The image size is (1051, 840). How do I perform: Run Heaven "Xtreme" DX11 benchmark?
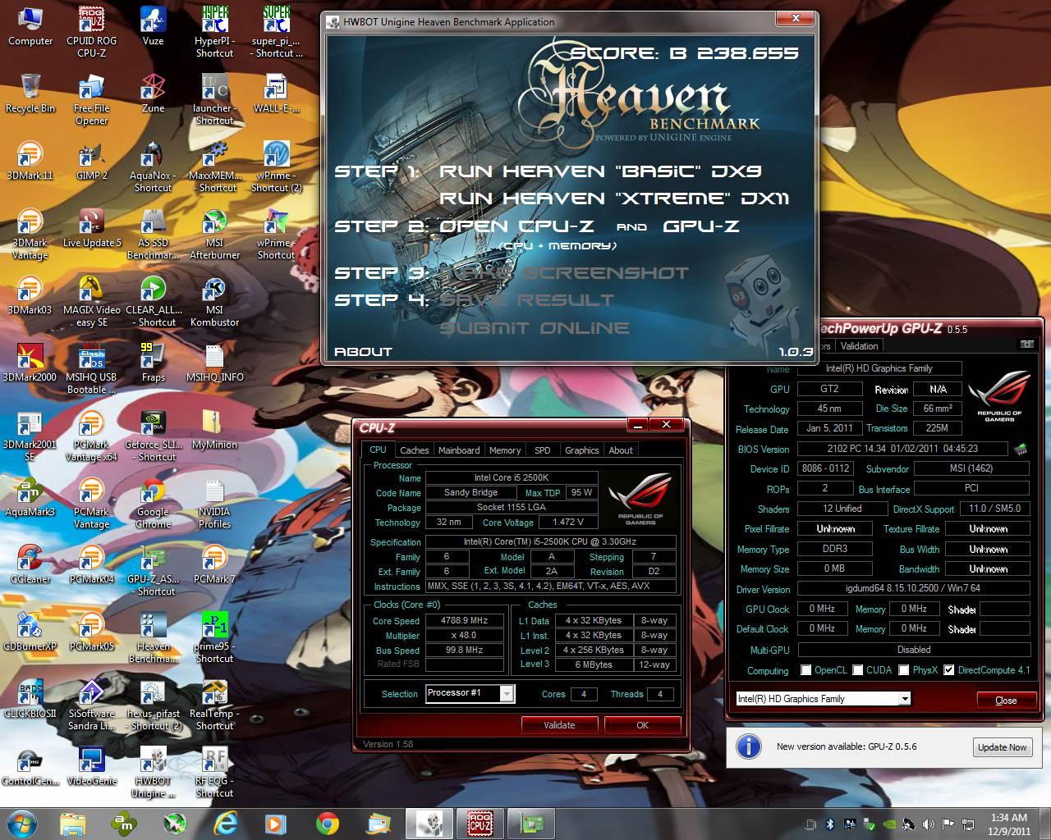pyautogui.click(x=614, y=199)
